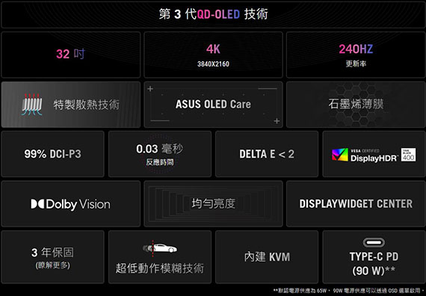
Task: Select the 32 吋 size tile
Action: pos(71,55)
